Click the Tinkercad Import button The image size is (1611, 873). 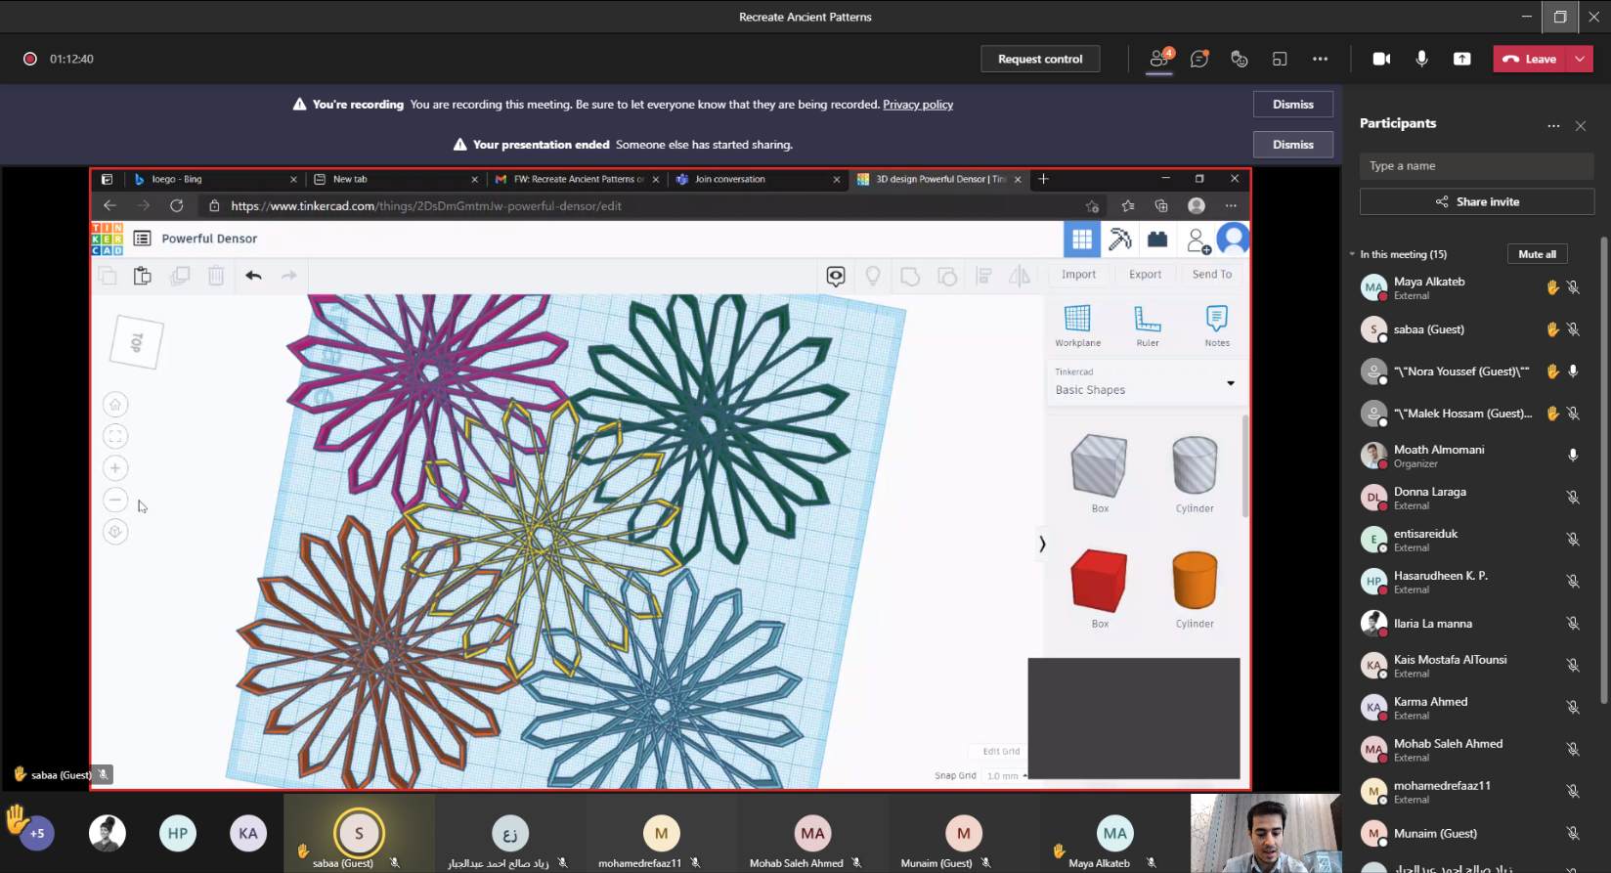point(1078,275)
